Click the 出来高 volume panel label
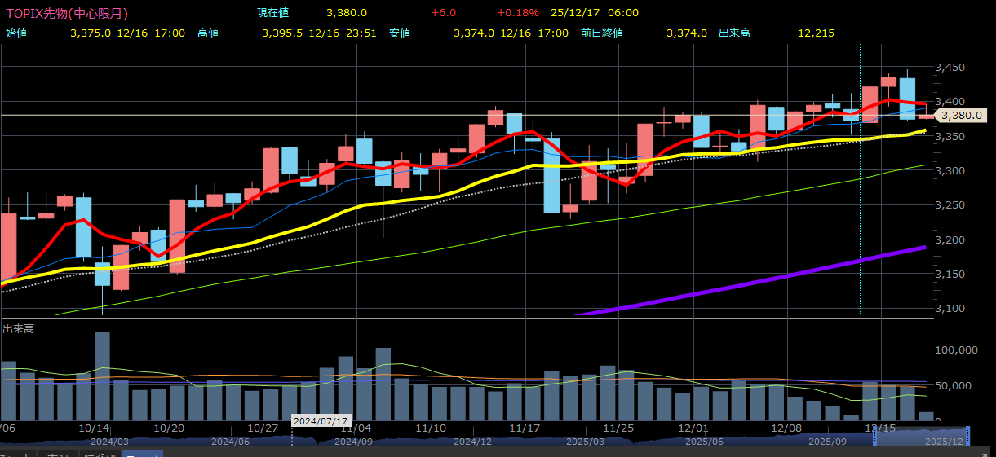Viewport: 996px width, 457px height. [18, 328]
